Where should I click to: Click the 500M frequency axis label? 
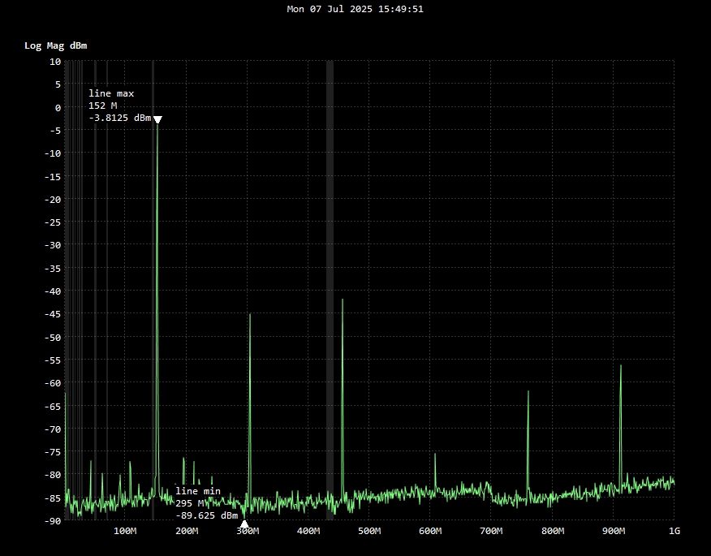(x=369, y=531)
